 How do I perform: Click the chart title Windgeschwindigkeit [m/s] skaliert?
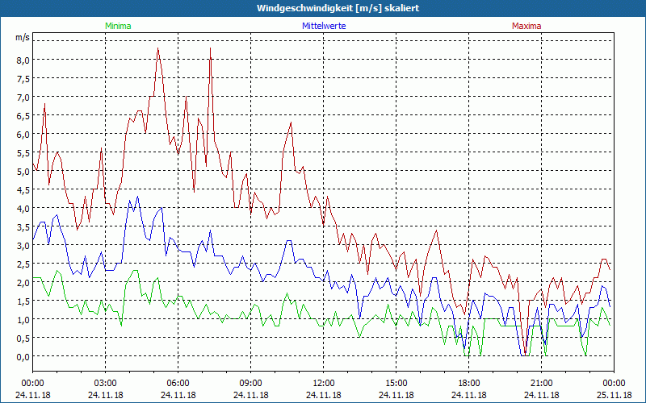338,8
